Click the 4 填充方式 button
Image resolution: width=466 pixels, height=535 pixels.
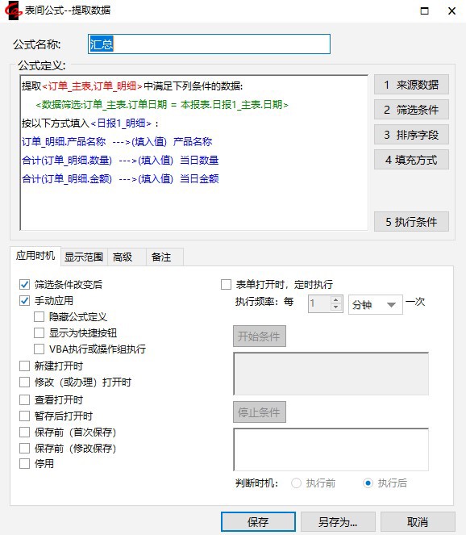pyautogui.click(x=411, y=160)
